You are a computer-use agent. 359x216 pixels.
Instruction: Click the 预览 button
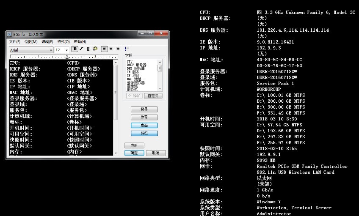(144, 133)
